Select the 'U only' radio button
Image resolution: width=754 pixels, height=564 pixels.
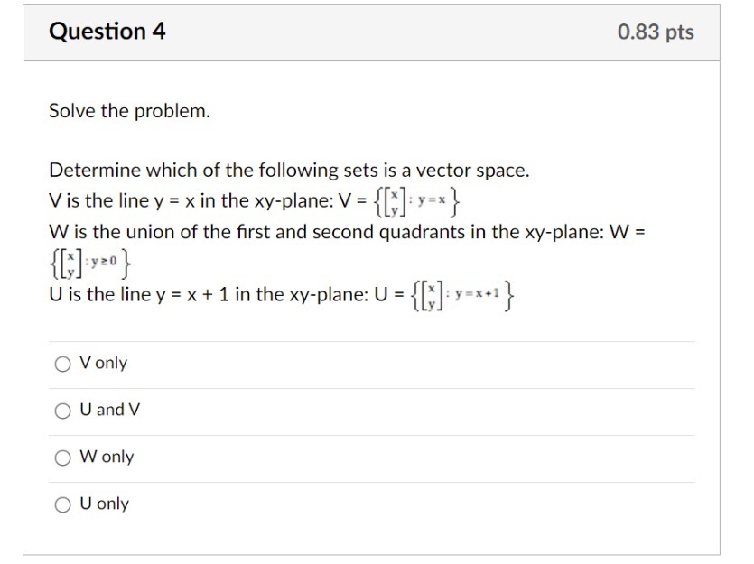coord(61,504)
